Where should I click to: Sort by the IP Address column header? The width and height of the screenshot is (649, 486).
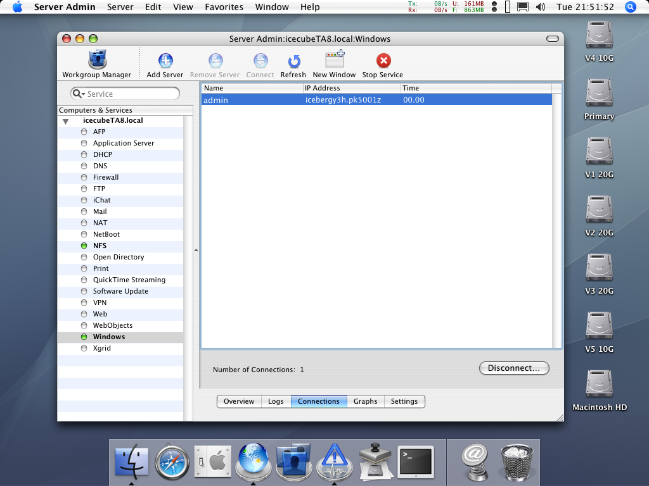click(x=352, y=88)
